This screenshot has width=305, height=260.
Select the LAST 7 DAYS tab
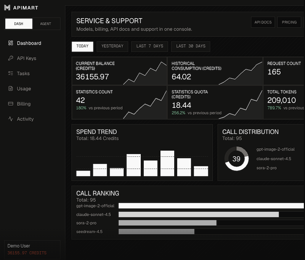[149, 46]
